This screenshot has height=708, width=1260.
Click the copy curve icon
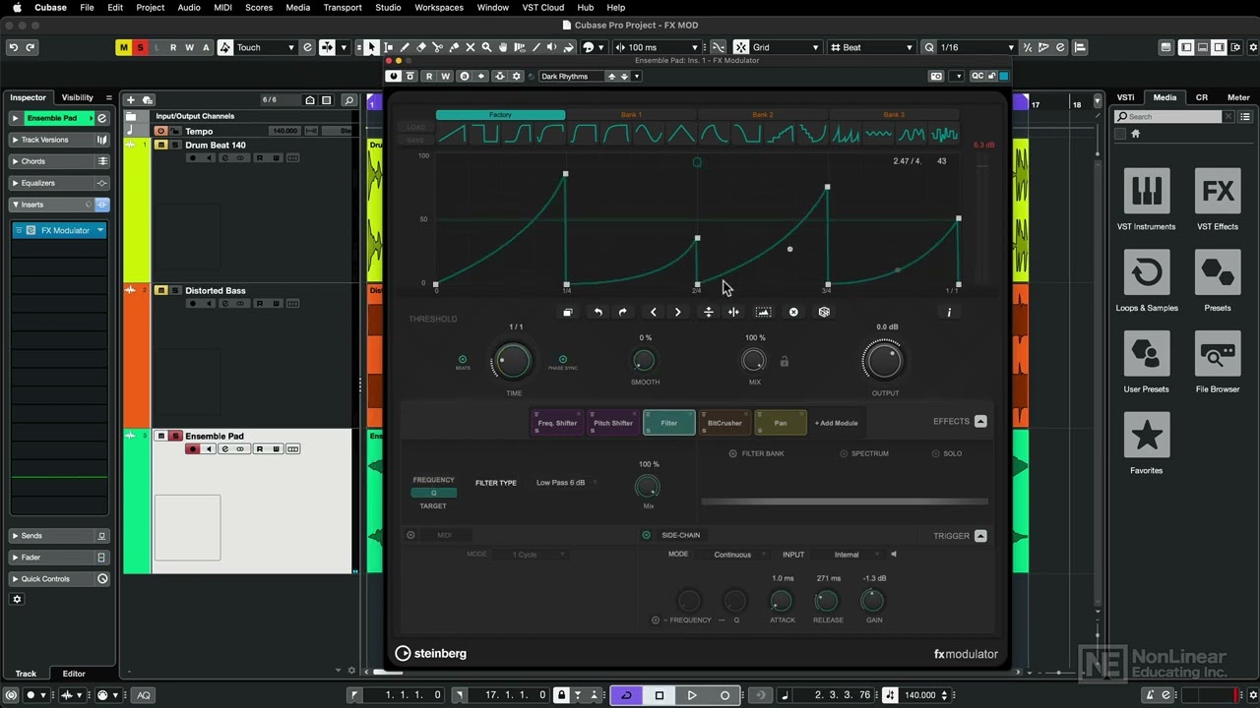coord(568,312)
